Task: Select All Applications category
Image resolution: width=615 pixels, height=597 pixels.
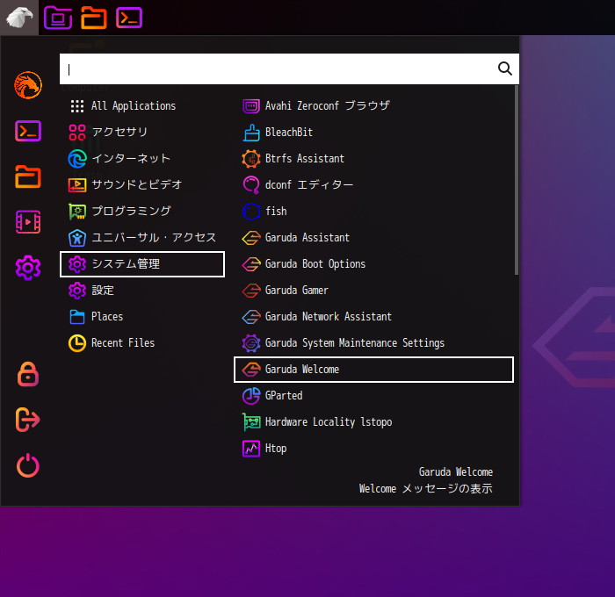Action: click(142, 106)
